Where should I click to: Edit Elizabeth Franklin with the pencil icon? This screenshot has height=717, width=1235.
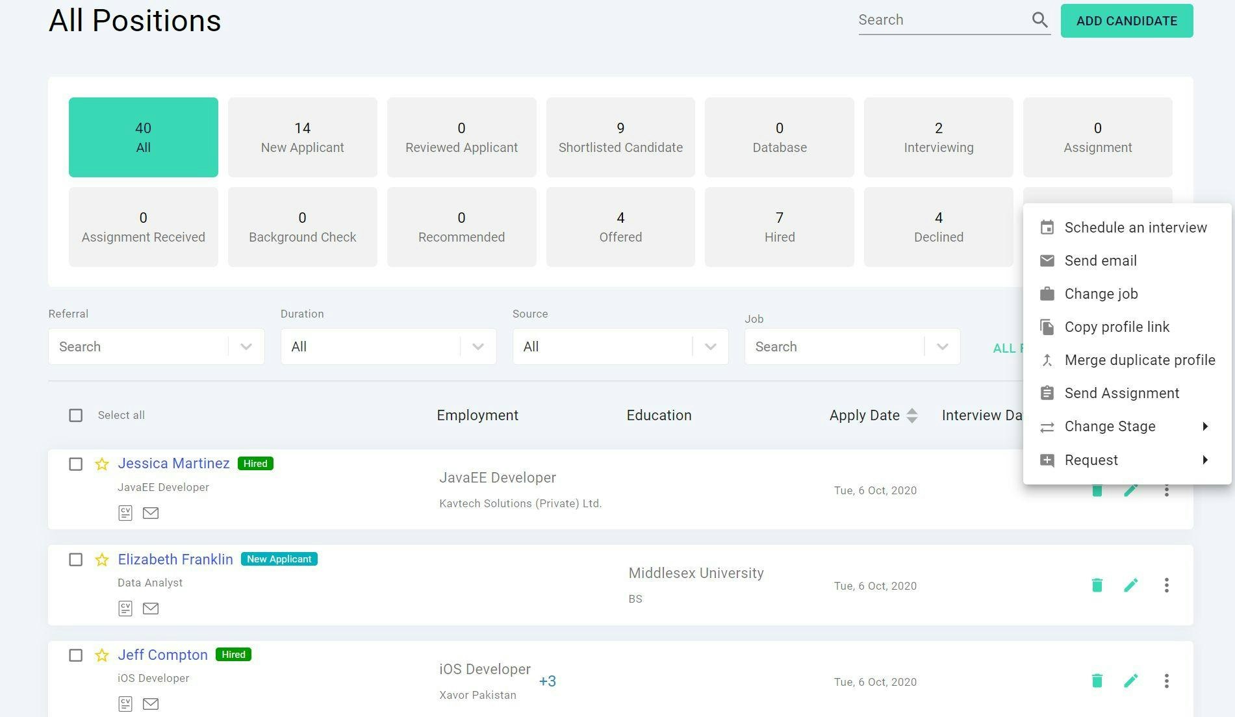[x=1130, y=585]
